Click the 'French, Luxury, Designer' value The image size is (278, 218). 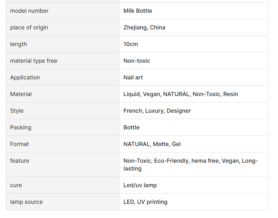click(157, 111)
